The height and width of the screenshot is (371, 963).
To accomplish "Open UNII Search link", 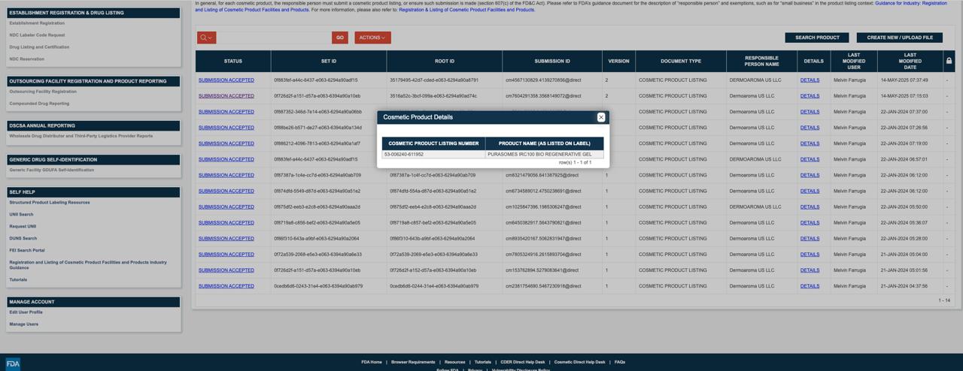I will click(x=21, y=215).
